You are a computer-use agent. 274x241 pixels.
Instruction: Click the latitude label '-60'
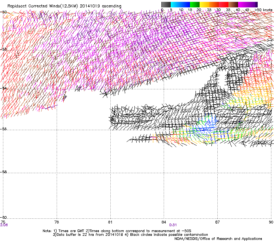tap(3, 217)
